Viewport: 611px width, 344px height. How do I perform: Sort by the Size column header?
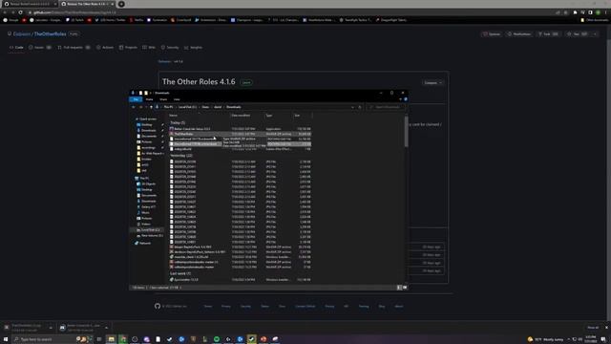pyautogui.click(x=302, y=116)
